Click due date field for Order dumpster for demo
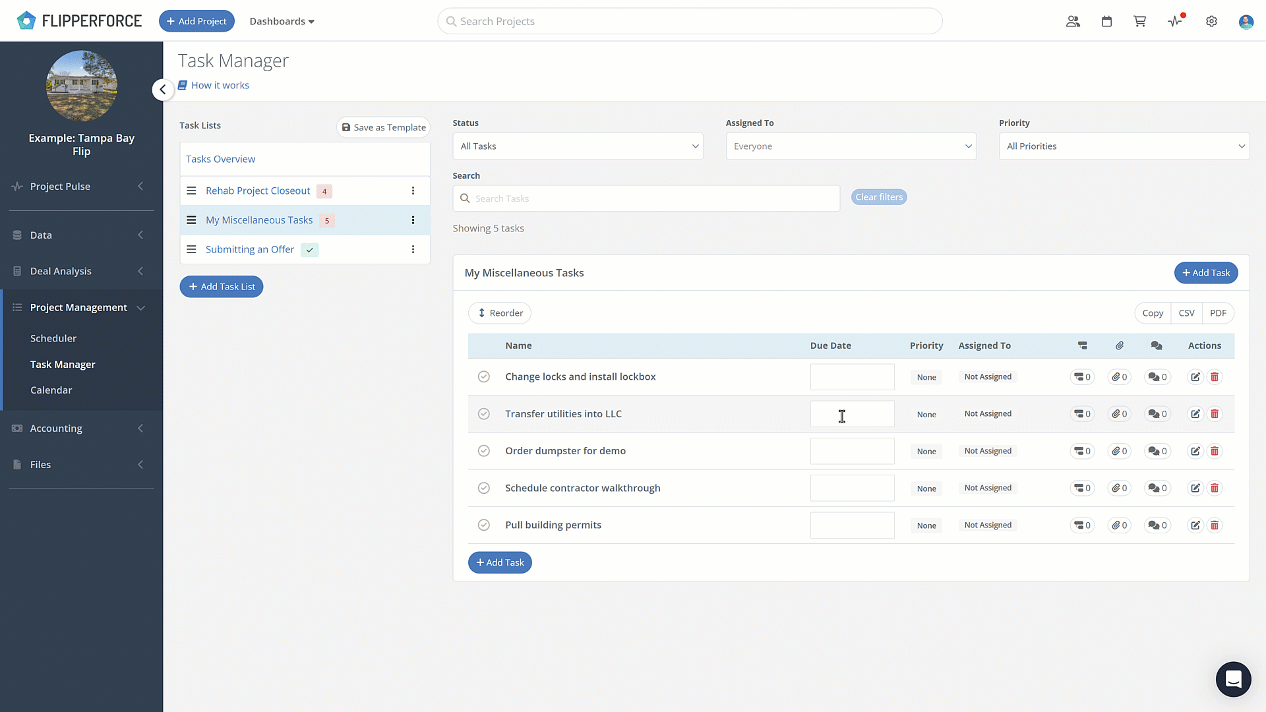The height and width of the screenshot is (712, 1266). click(852, 451)
